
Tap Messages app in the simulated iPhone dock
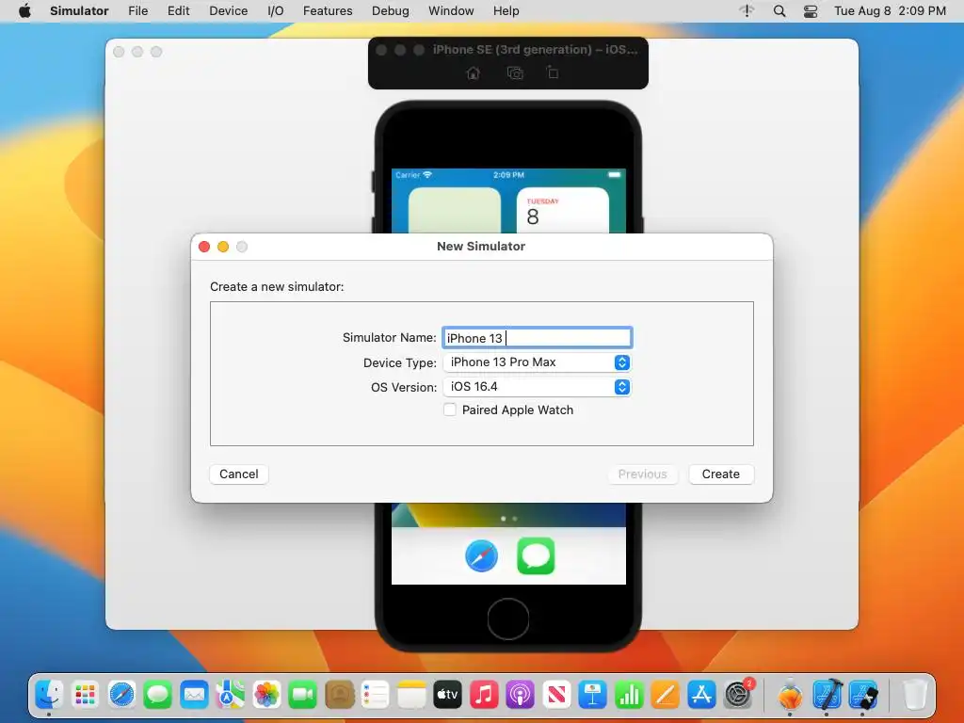(536, 555)
